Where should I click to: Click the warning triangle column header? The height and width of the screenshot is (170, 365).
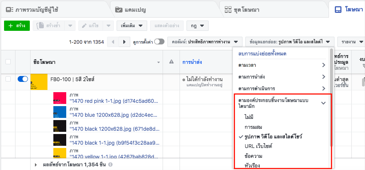[x=171, y=62]
